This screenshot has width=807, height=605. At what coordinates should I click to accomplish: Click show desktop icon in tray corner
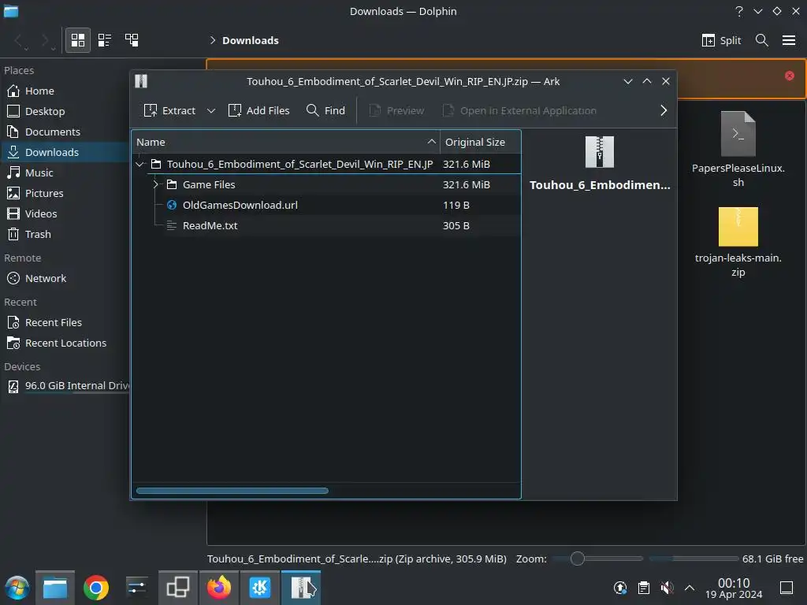[x=787, y=588]
